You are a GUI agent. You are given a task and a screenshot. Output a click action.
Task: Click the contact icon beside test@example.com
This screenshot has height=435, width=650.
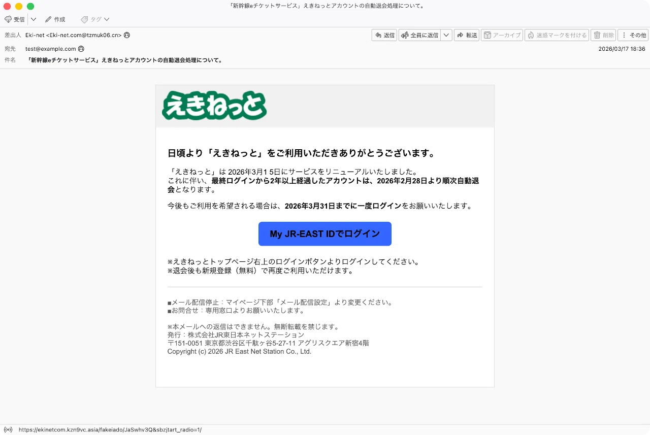[81, 49]
